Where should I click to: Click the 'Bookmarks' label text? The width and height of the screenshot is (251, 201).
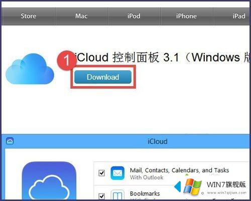145,193
